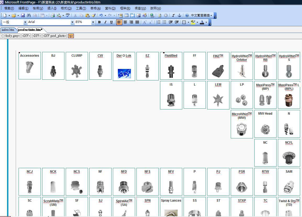Open the 一般 style dropdown
This screenshot has height=217, width=302.
tap(25, 22)
